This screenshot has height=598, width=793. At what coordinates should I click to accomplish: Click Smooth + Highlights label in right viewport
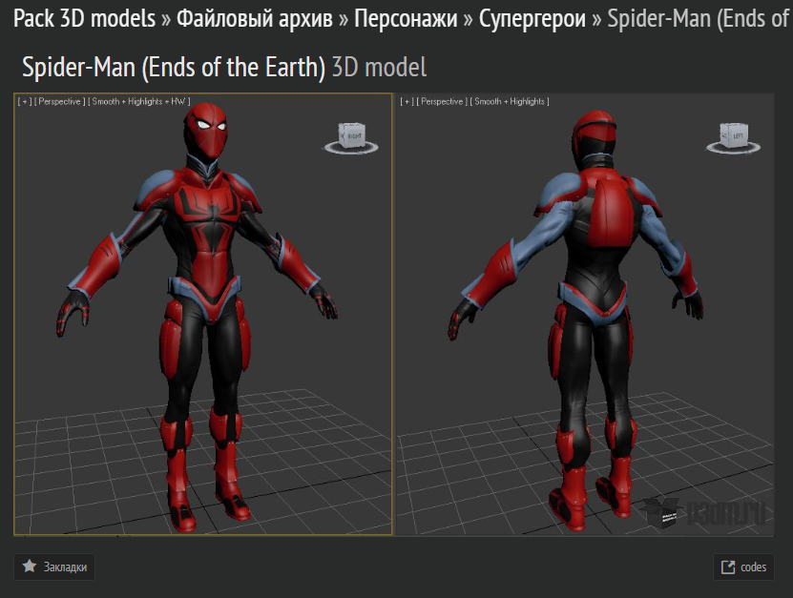tap(510, 102)
